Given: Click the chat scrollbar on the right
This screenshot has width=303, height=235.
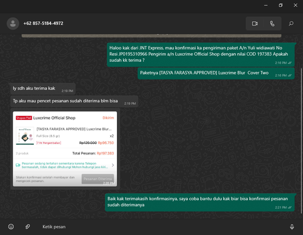Looking at the screenshot, I should click(x=301, y=141).
